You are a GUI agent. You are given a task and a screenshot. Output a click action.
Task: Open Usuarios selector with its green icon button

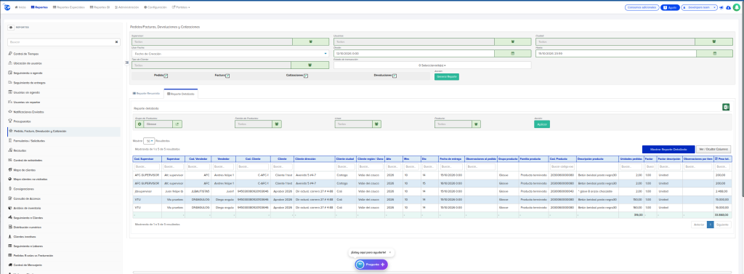512,41
